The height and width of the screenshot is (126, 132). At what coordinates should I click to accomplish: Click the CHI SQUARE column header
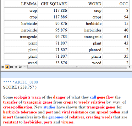tap(53, 4)
